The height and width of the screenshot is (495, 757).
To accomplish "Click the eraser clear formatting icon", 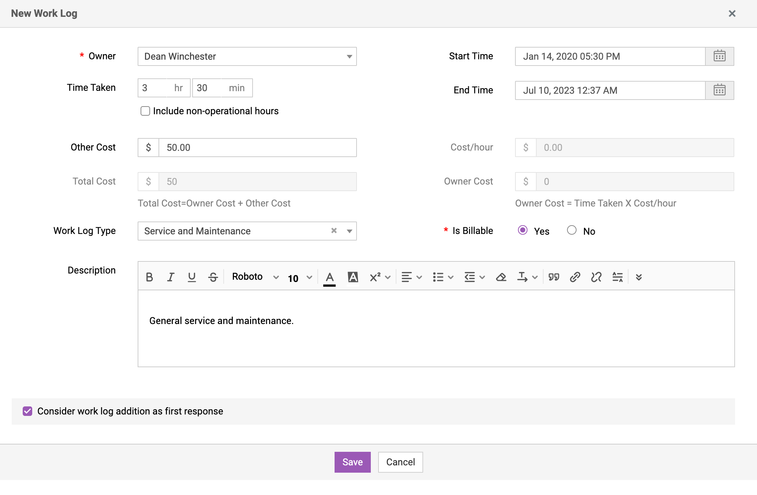I will (x=501, y=277).
